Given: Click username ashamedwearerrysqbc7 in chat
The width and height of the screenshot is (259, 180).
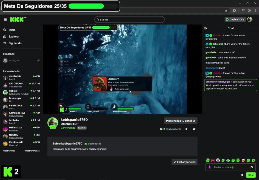Looking at the screenshot, I should pos(219,82).
